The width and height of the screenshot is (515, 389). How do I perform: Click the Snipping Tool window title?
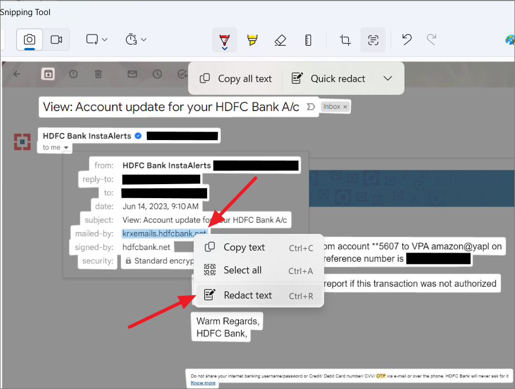click(25, 12)
